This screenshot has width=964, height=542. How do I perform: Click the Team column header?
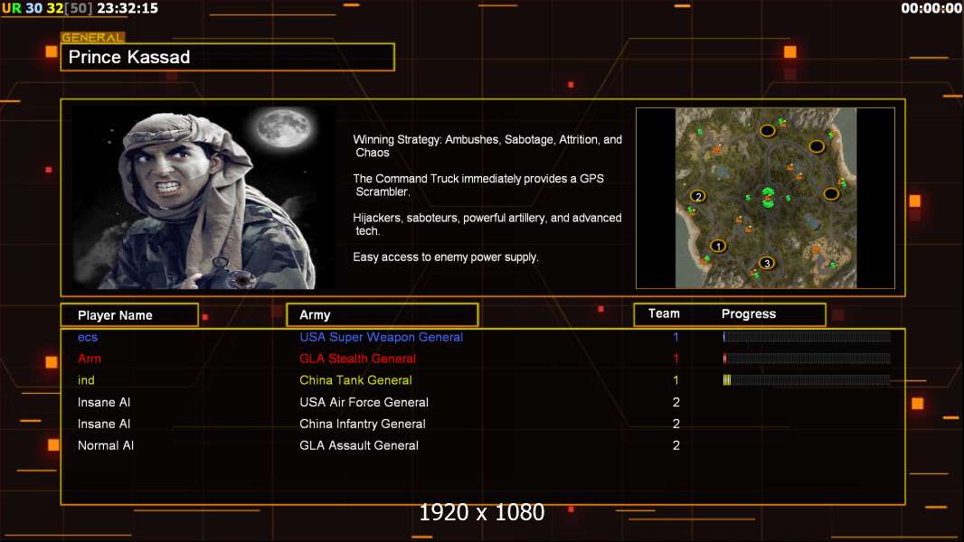(664, 313)
